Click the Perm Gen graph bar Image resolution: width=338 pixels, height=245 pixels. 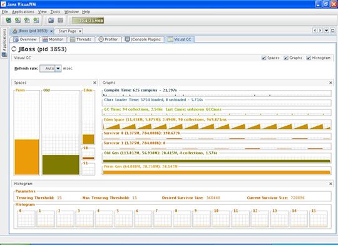[217, 172]
